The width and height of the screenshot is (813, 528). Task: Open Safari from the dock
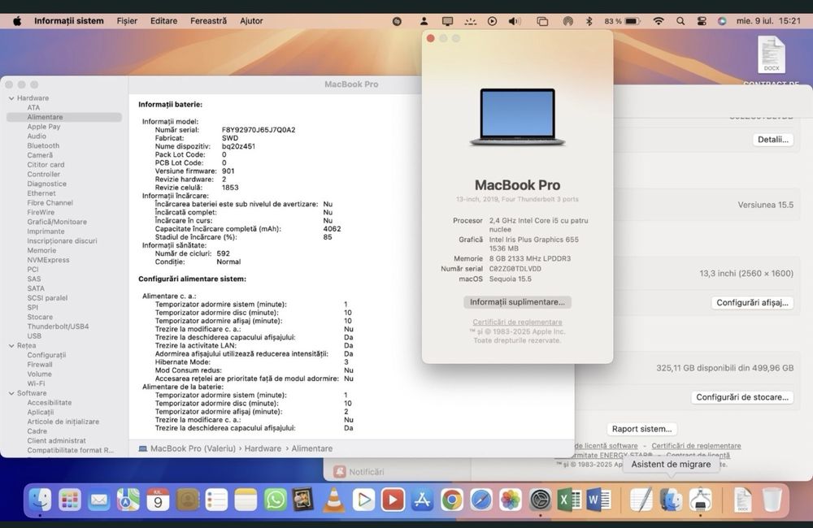481,500
